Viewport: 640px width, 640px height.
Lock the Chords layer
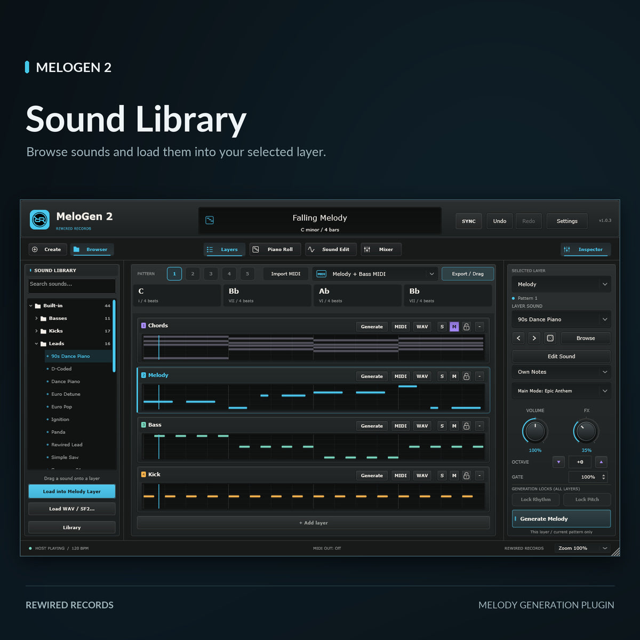467,326
